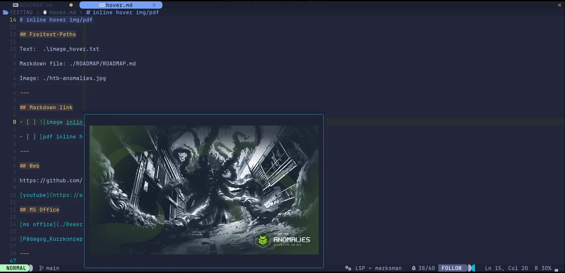Click the git branch icon

41,268
